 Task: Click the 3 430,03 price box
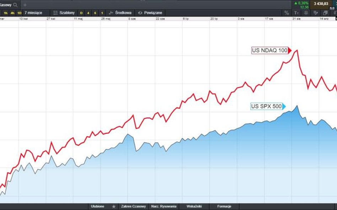coord(321,4)
